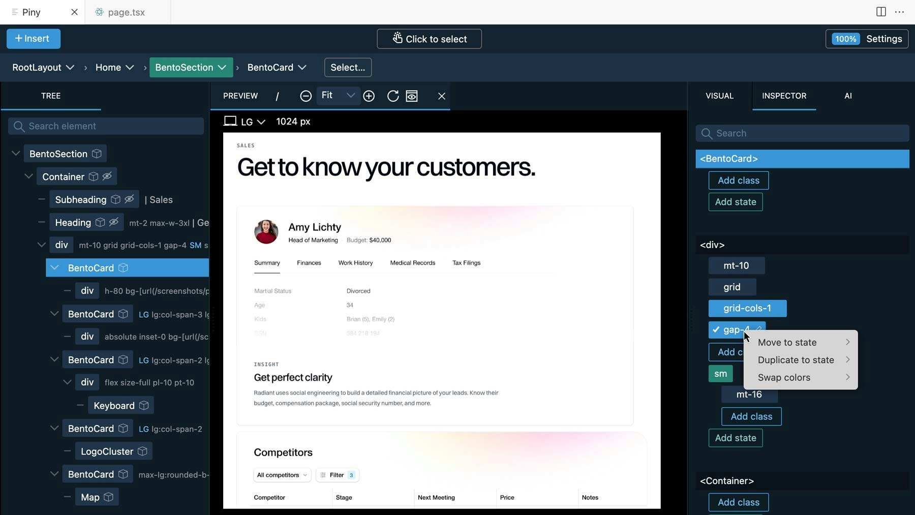Click the edit pencil icon on gap-4
The width and height of the screenshot is (915, 515).
(758, 329)
